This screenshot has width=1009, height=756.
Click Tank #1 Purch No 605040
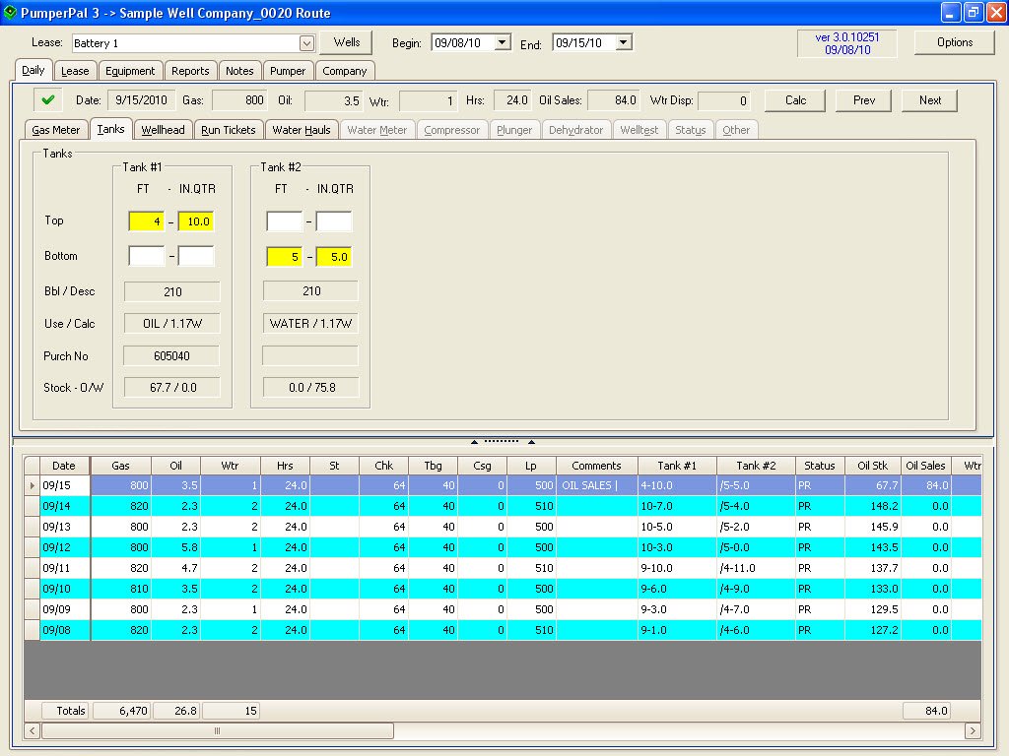point(171,355)
